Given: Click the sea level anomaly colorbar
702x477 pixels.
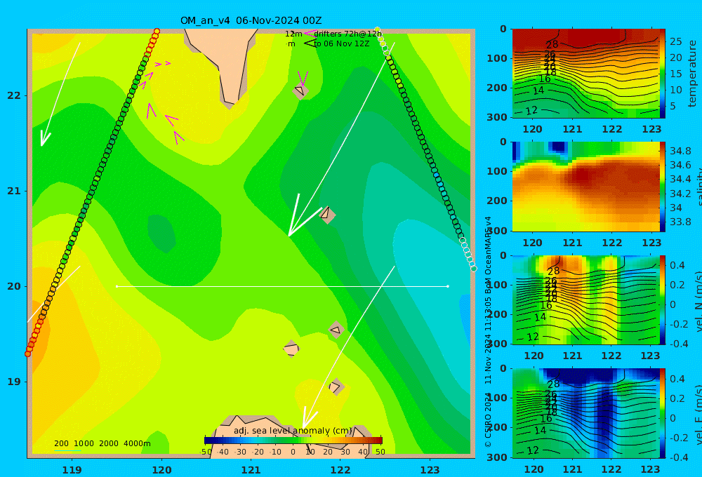Looking at the screenshot, I should click(x=293, y=441).
